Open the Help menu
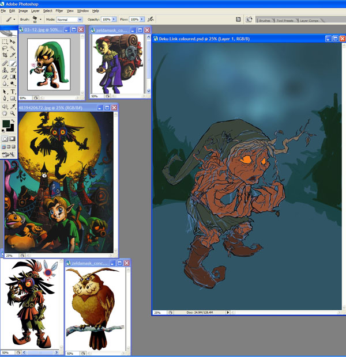Image resolution: width=346 pixels, height=357 pixels. coord(96,11)
